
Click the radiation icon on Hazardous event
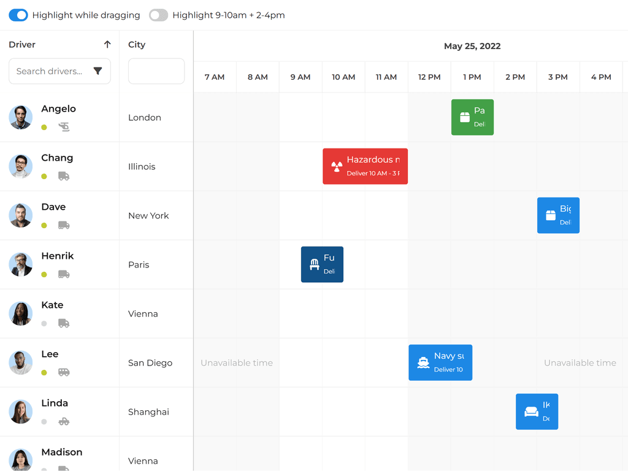pos(337,166)
